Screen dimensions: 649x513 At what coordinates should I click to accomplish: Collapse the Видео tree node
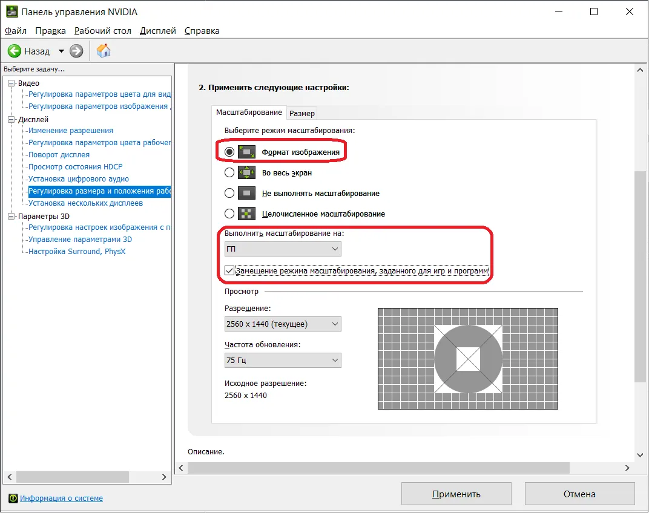point(11,83)
